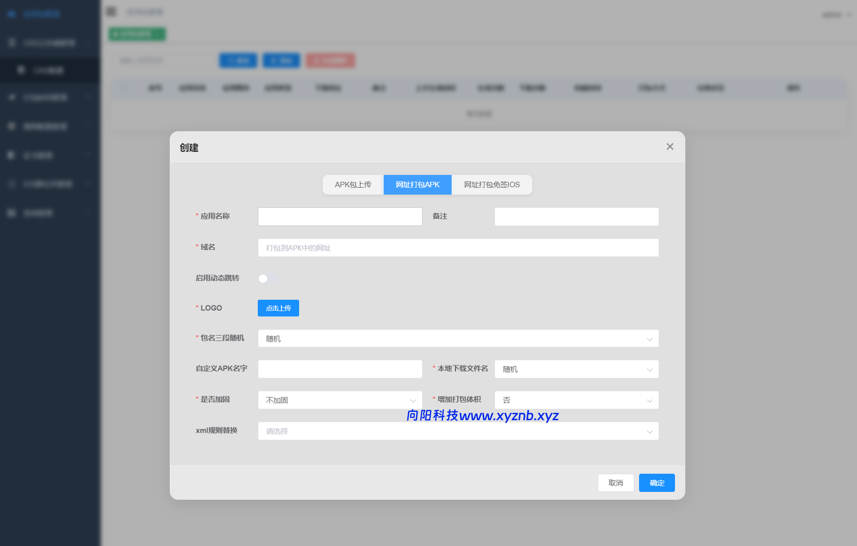This screenshot has width=857, height=546.
Task: Click the first blue icon button in the toolbar
Action: 238,60
